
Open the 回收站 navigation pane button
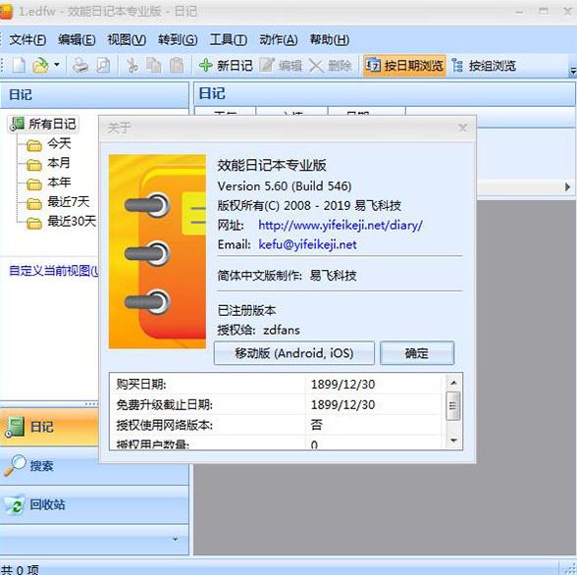coord(94,504)
